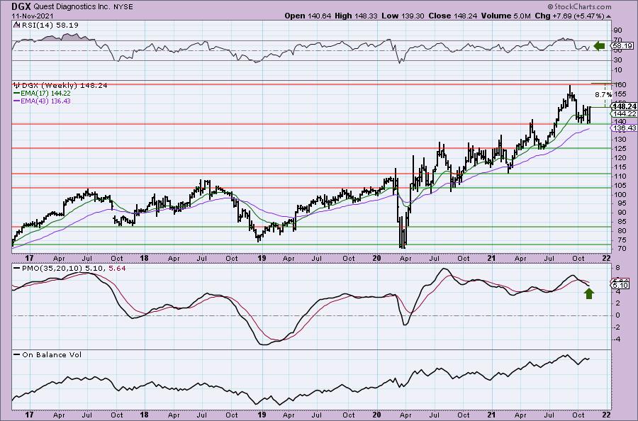The height and width of the screenshot is (421, 638).
Task: Click the black PMO legend line marker
Action: tap(17, 269)
